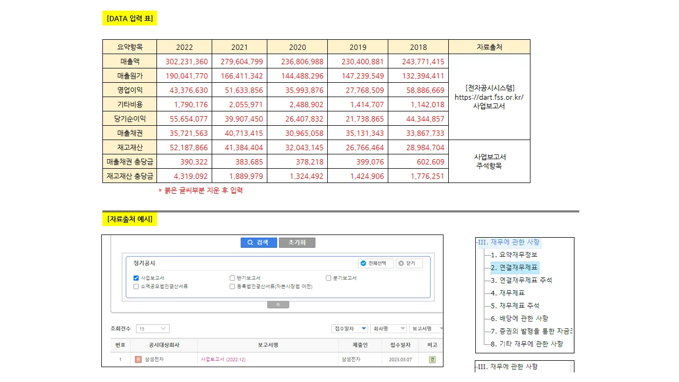
Task: Click the red note 붉은 글씨부분 지운 후 입력
Action: [201, 190]
